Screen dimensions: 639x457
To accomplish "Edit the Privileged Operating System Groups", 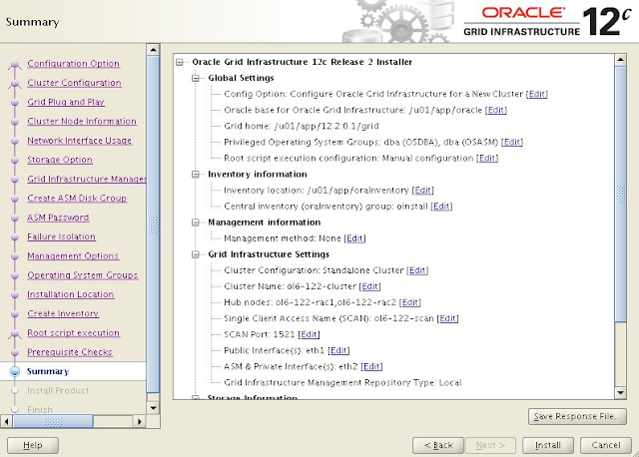I will click(512, 142).
